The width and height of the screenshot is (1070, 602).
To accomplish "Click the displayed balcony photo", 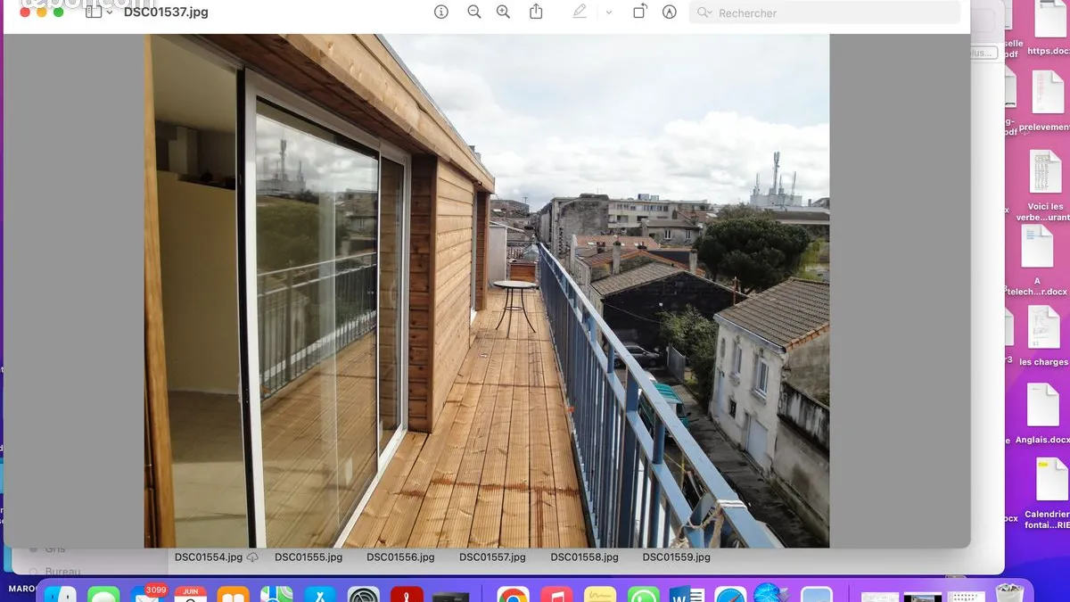I will point(487,291).
